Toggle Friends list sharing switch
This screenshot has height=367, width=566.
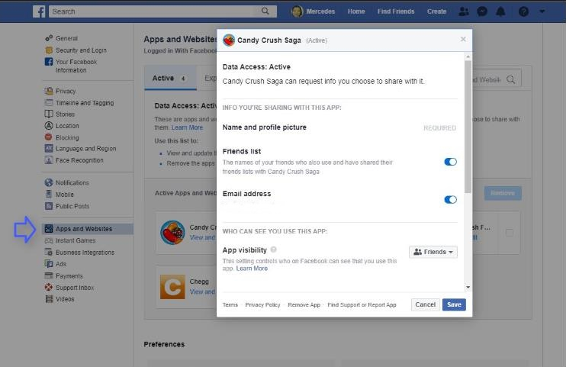click(x=451, y=162)
